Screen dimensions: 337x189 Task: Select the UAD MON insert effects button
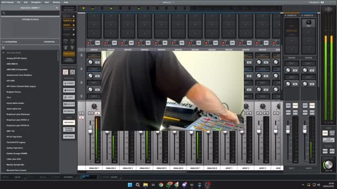click(73, 72)
